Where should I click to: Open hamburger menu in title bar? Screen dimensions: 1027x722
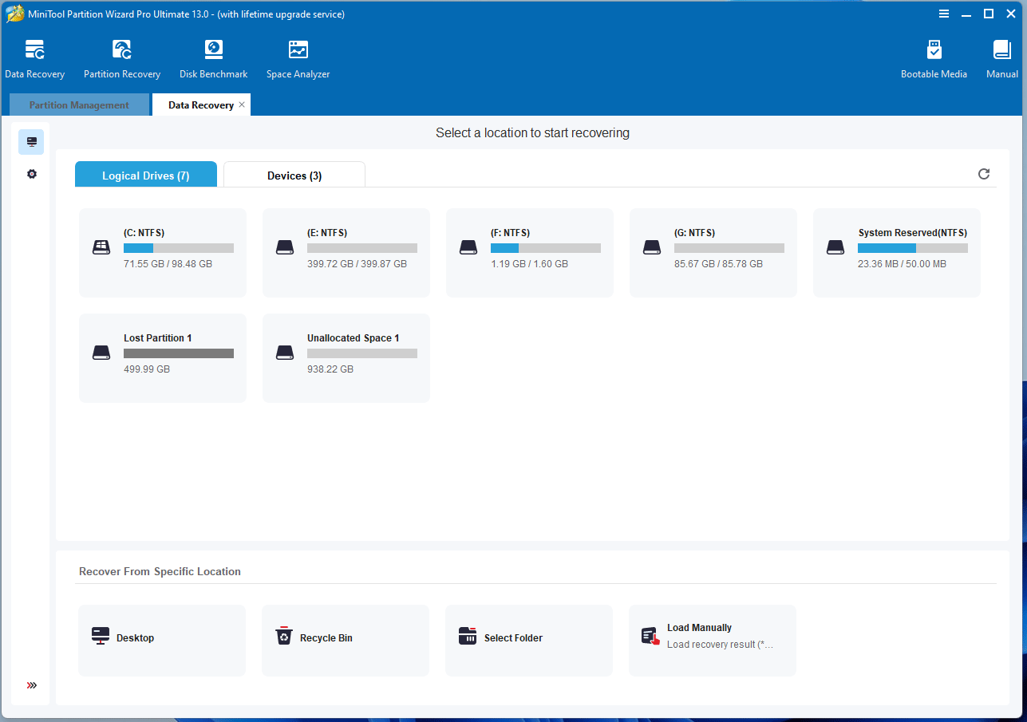pyautogui.click(x=944, y=14)
